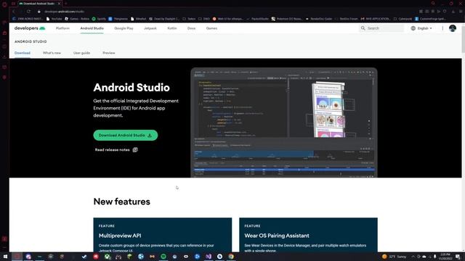Click the search magnifier icon

363,28
